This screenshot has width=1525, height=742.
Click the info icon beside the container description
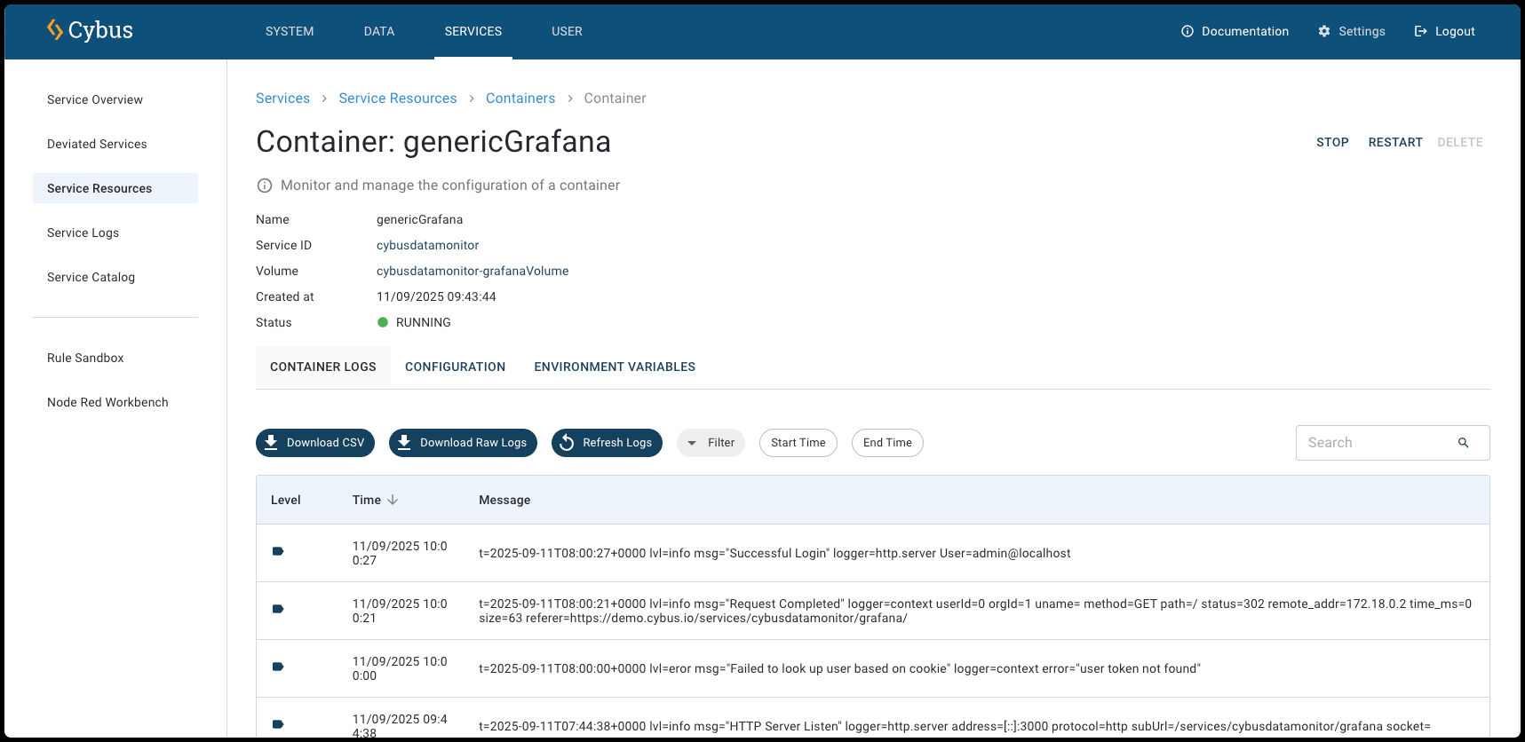[x=265, y=185]
